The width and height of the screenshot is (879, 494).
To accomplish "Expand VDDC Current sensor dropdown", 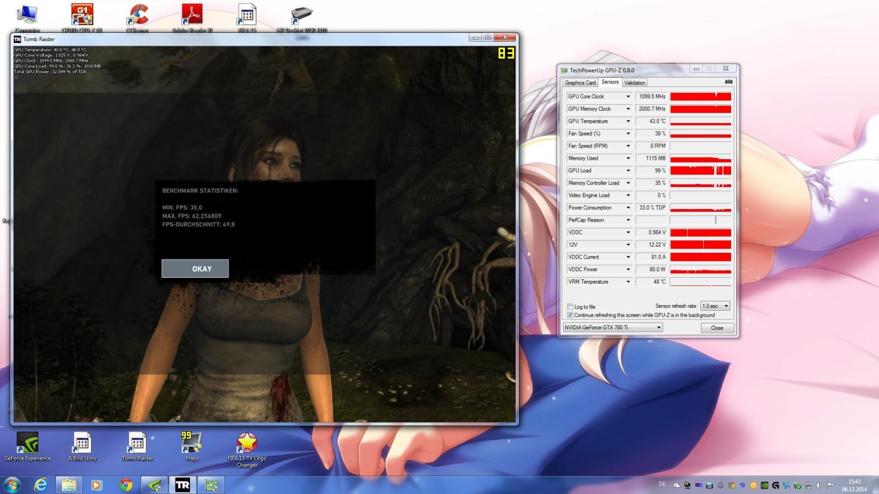I will 628,257.
